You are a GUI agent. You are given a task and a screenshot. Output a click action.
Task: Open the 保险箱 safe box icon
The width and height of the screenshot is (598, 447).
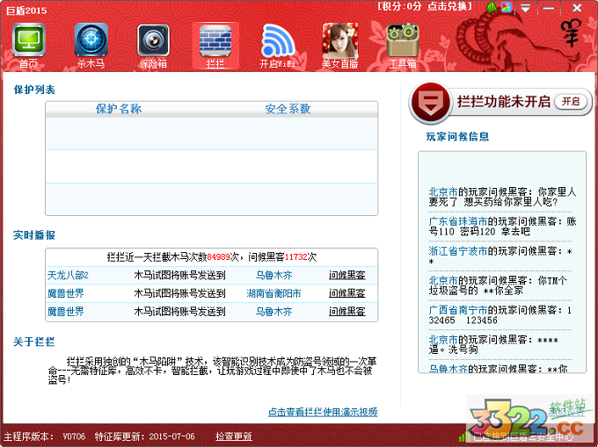click(152, 44)
